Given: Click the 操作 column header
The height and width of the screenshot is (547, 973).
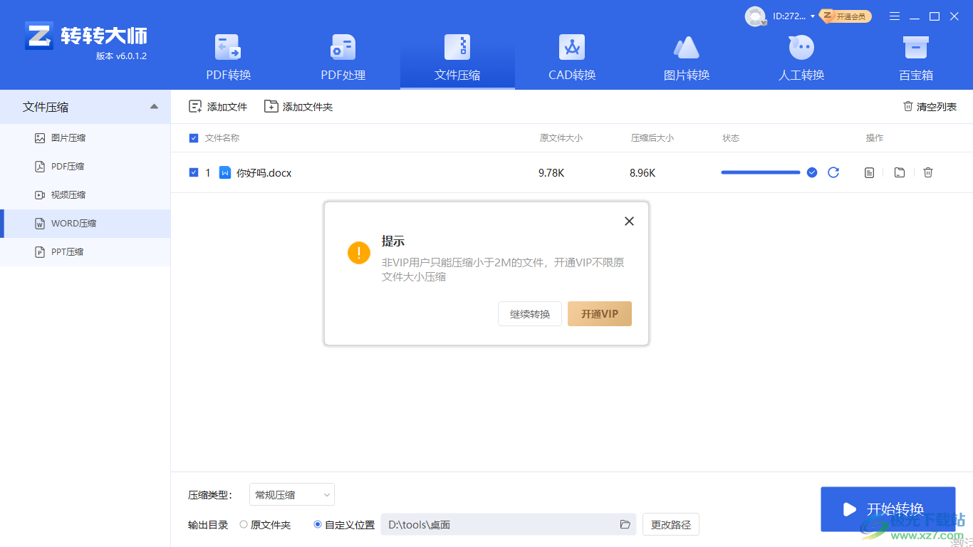Looking at the screenshot, I should tap(875, 138).
